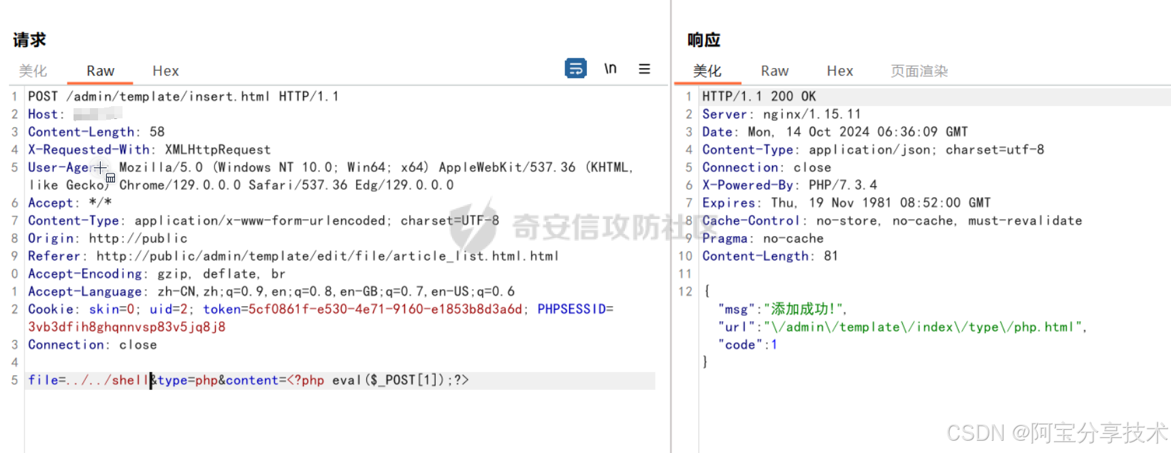1171x453 pixels.
Task: Open the request panel hamburger menu
Action: tap(644, 69)
